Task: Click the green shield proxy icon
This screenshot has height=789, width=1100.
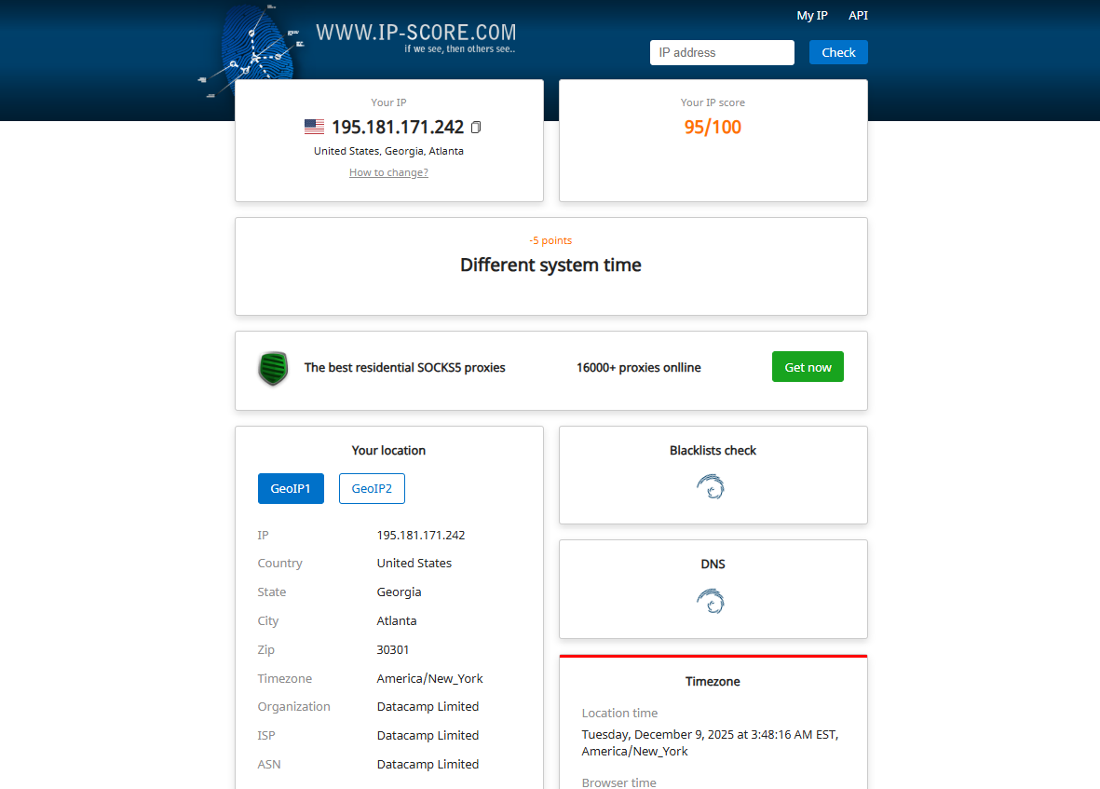Action: [x=273, y=368]
